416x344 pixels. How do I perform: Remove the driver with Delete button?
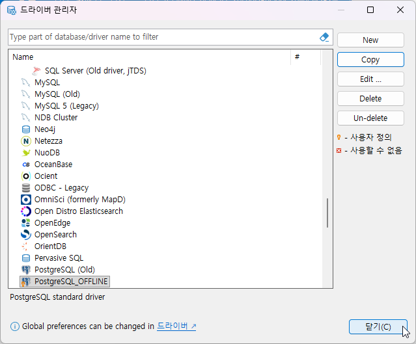[370, 99]
